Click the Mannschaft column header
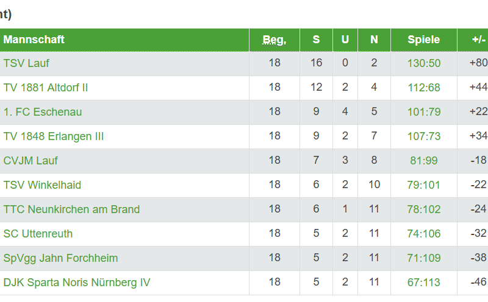 click(34, 40)
